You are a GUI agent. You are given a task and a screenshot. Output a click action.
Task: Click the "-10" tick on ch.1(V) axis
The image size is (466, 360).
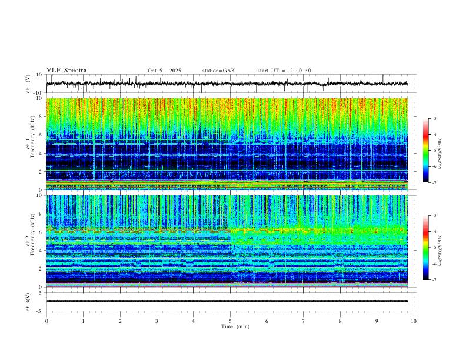(38, 93)
